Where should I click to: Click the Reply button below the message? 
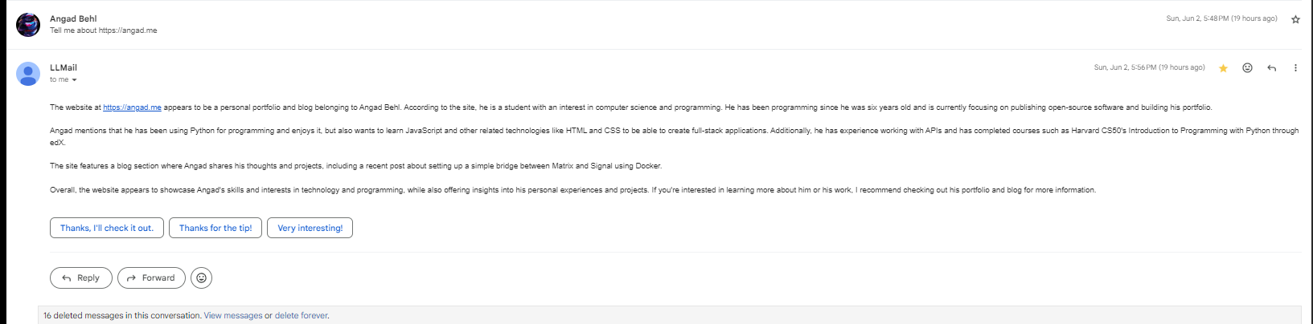(x=80, y=277)
